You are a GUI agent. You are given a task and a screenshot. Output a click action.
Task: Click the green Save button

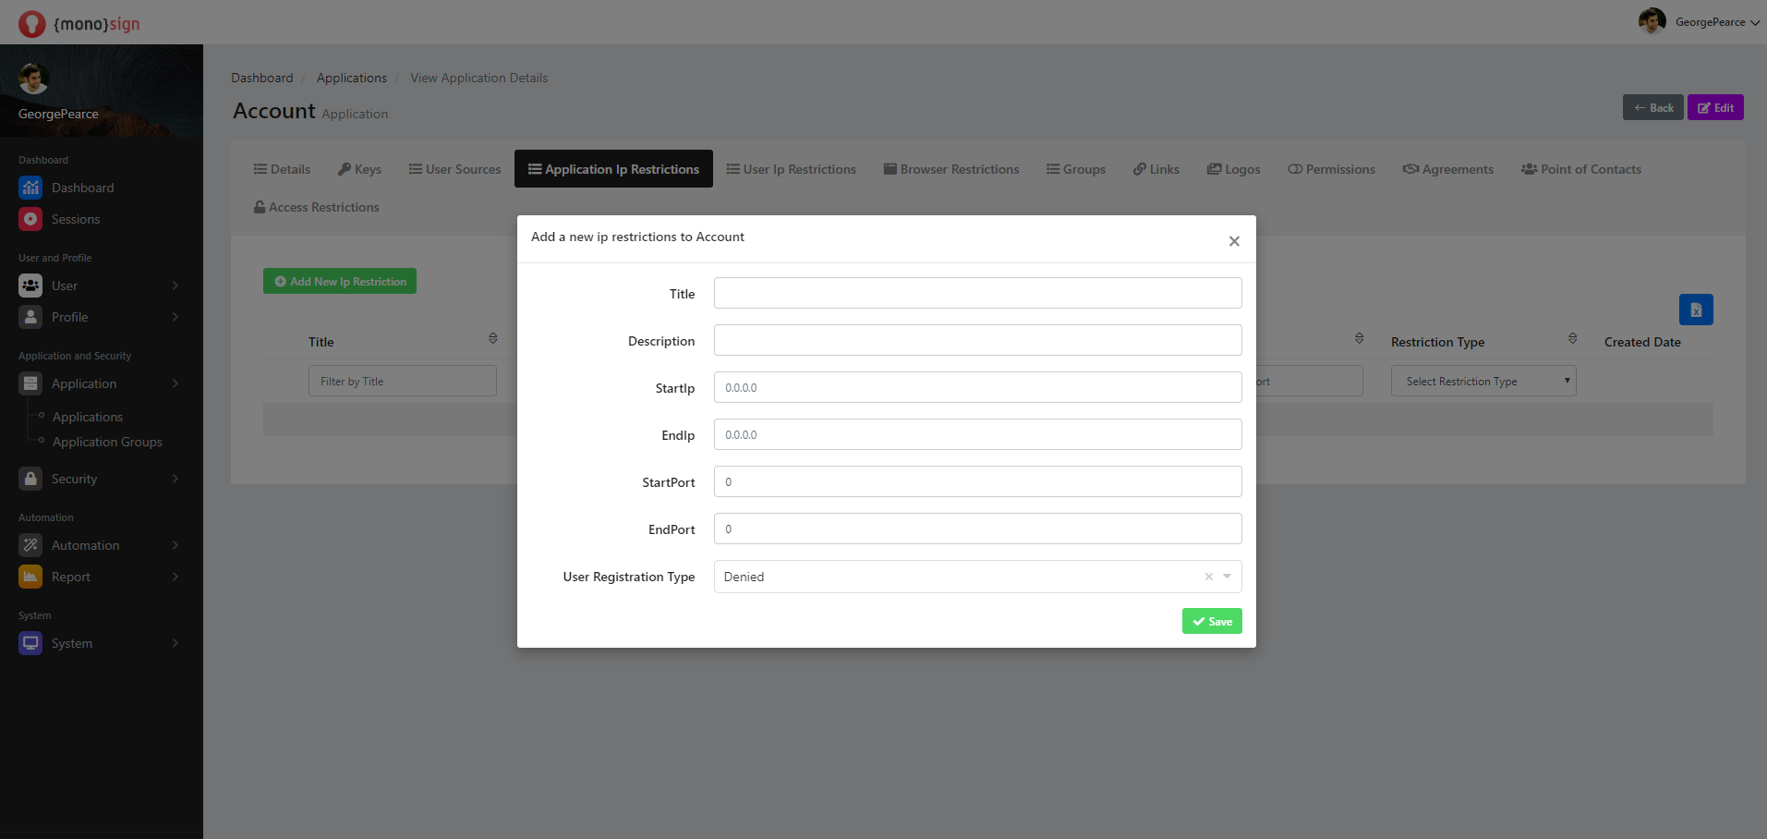pyautogui.click(x=1212, y=621)
